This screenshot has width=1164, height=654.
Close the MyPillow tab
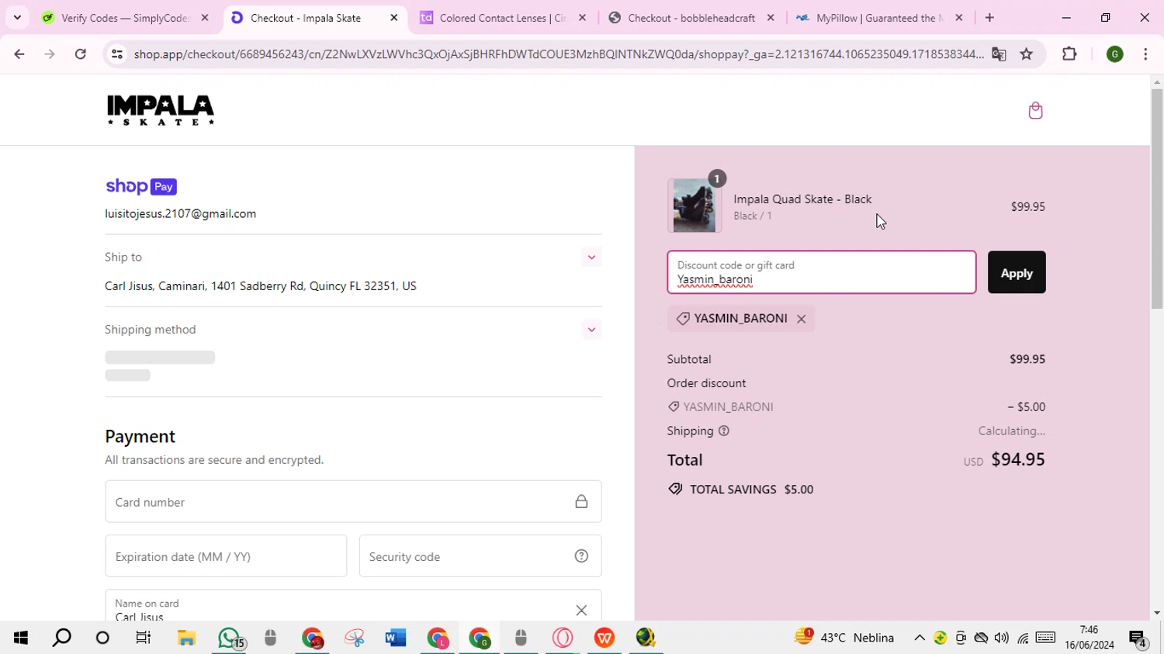(959, 18)
